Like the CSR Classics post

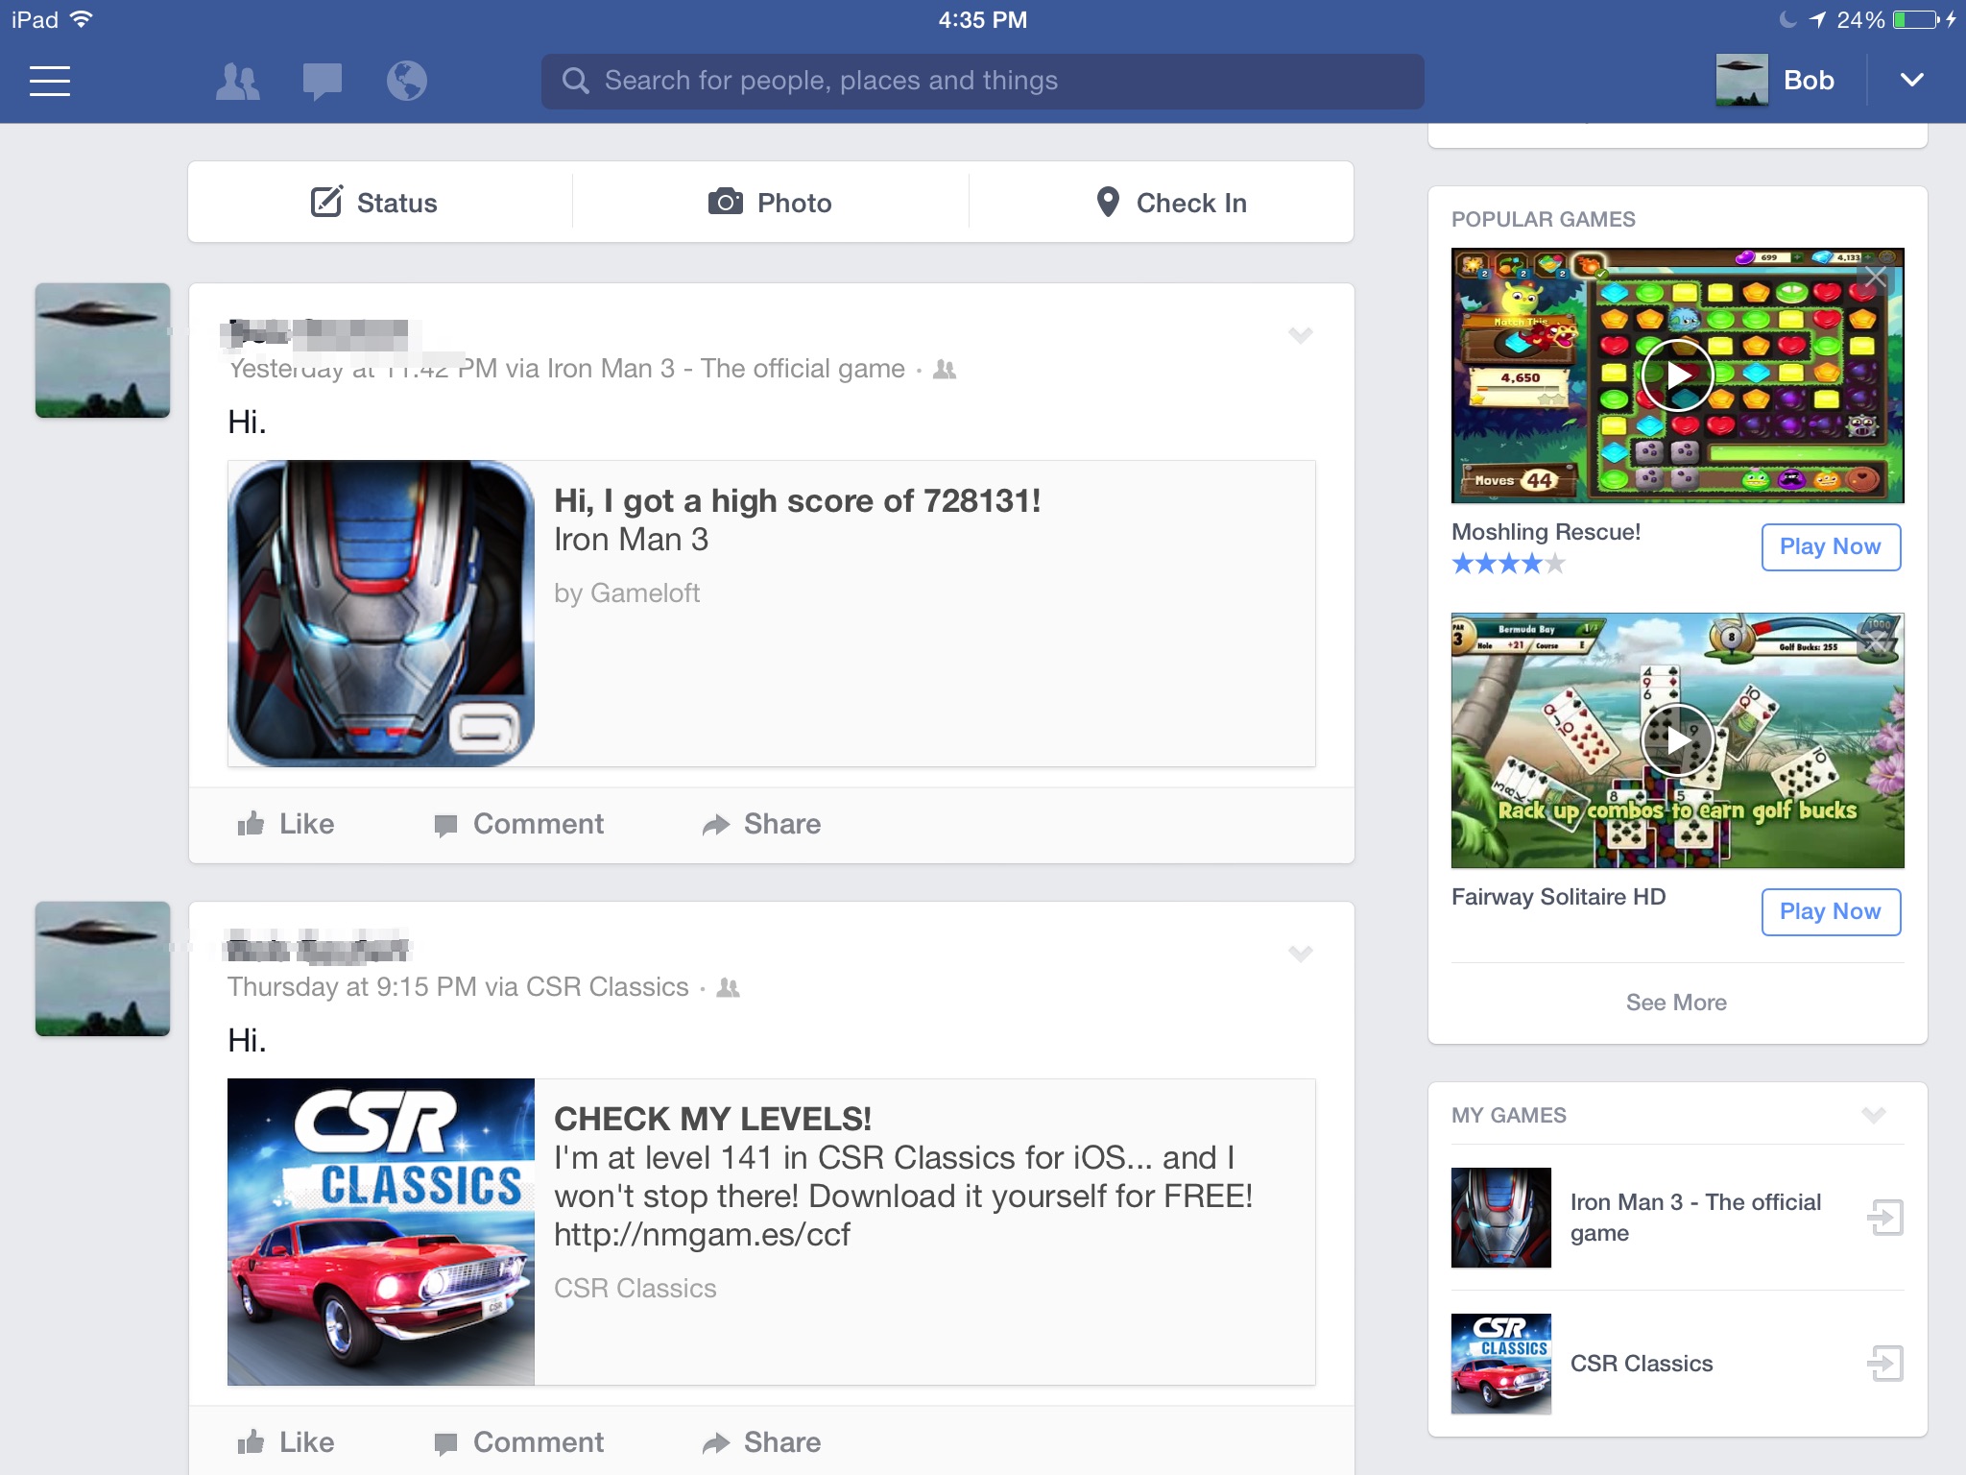tap(285, 1441)
